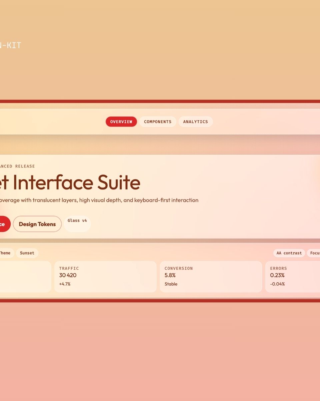Click the Glass v4 badge

click(77, 223)
